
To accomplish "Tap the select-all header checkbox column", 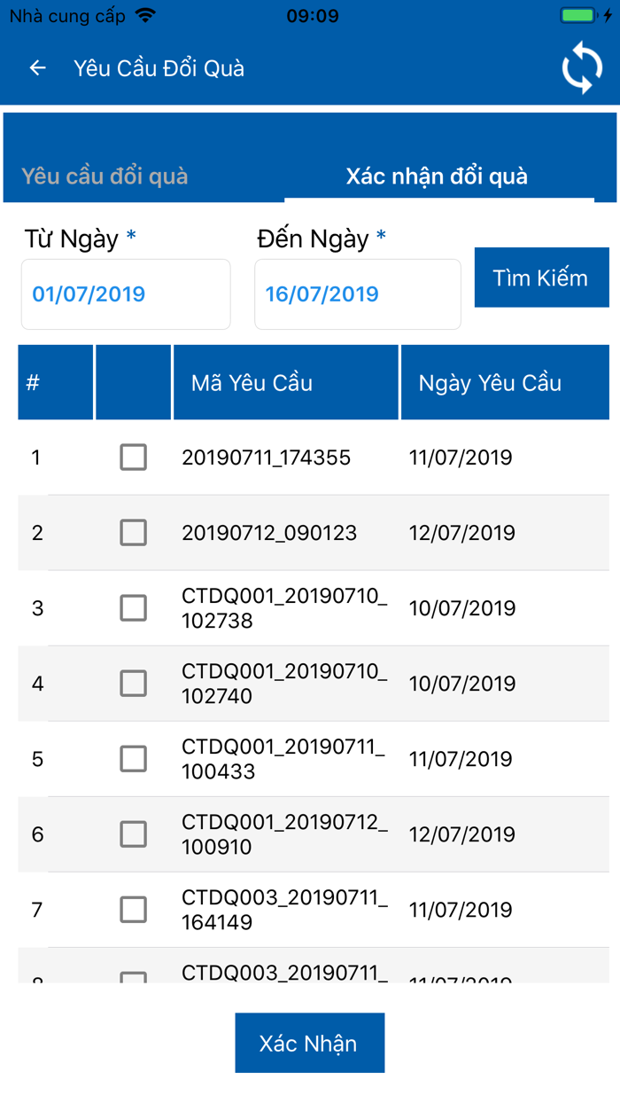I will (x=133, y=383).
